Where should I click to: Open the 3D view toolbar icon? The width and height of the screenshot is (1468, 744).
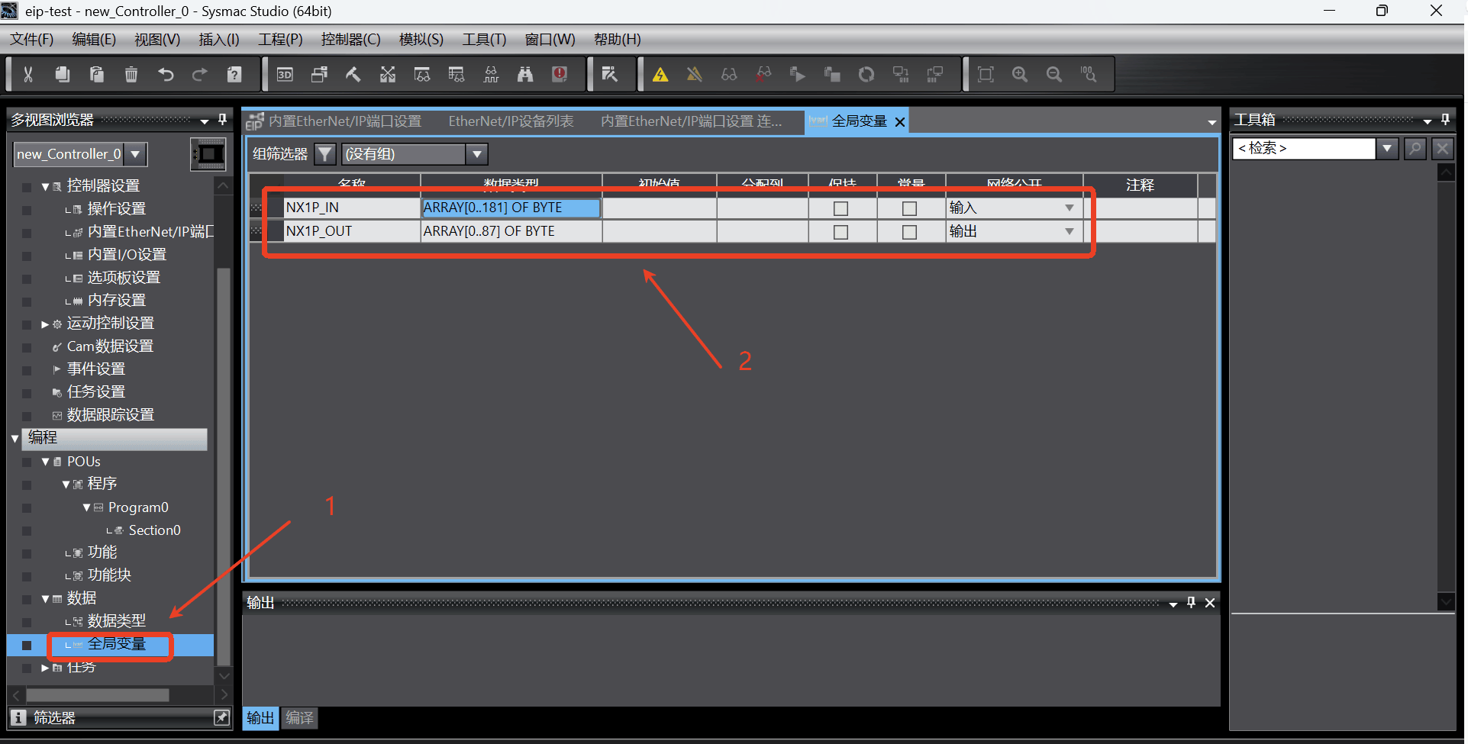tap(285, 74)
